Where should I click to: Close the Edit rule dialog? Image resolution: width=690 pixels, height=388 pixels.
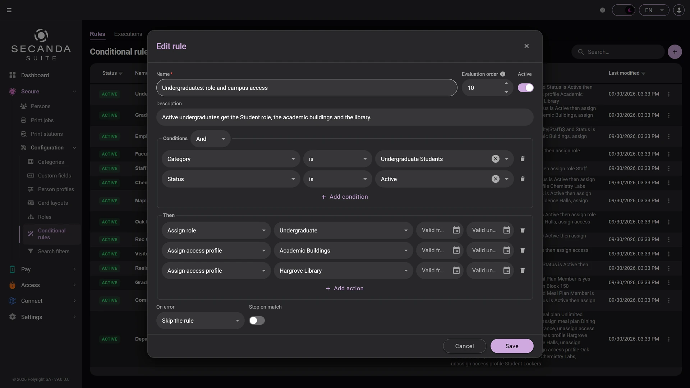coord(526,46)
